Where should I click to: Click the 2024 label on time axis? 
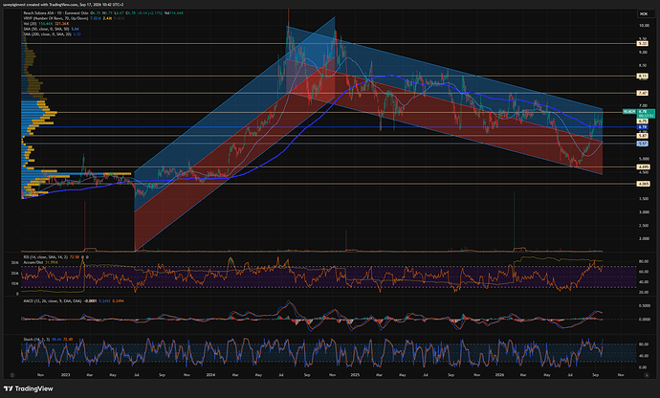pyautogui.click(x=210, y=375)
